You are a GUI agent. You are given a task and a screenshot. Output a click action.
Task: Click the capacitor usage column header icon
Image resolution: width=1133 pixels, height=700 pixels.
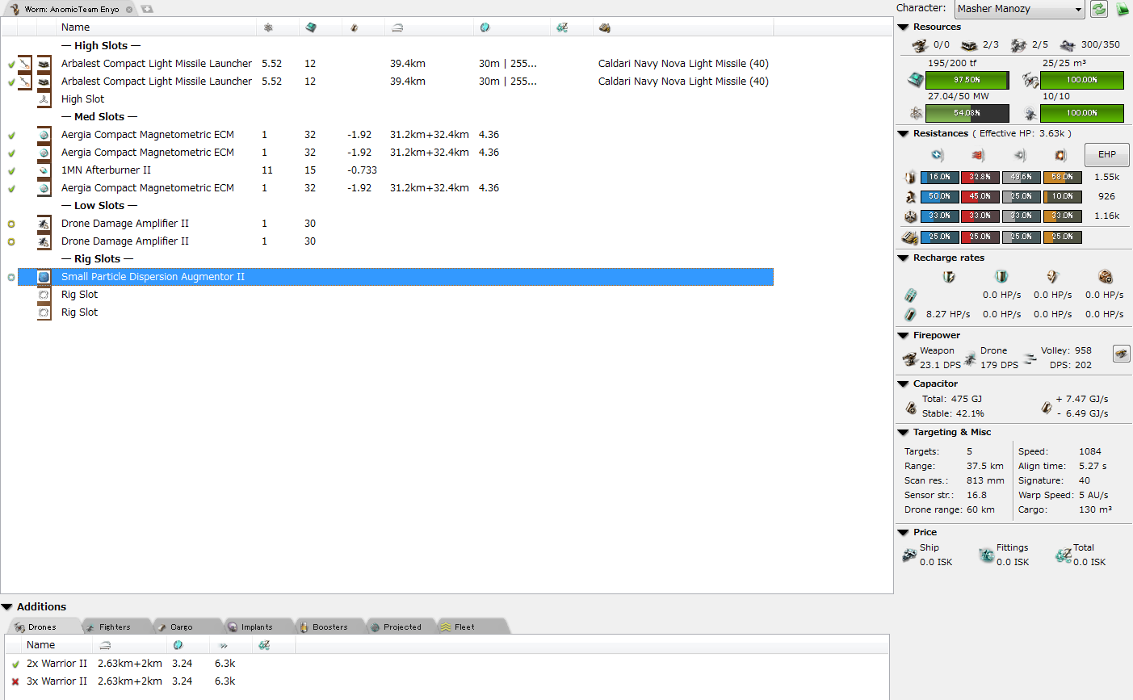point(354,27)
